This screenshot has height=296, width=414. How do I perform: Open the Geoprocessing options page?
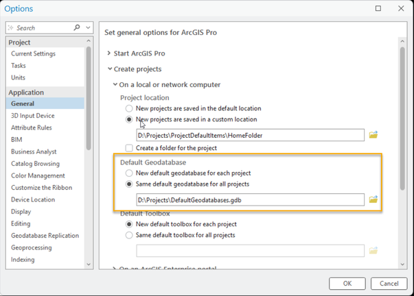(x=32, y=247)
